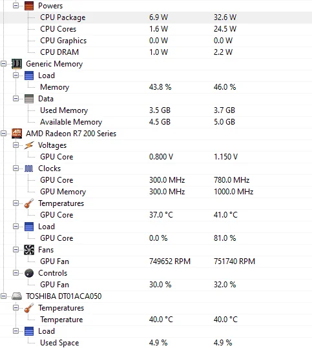Collapse the Fans group
The height and width of the screenshot is (348, 312).
[16, 250]
